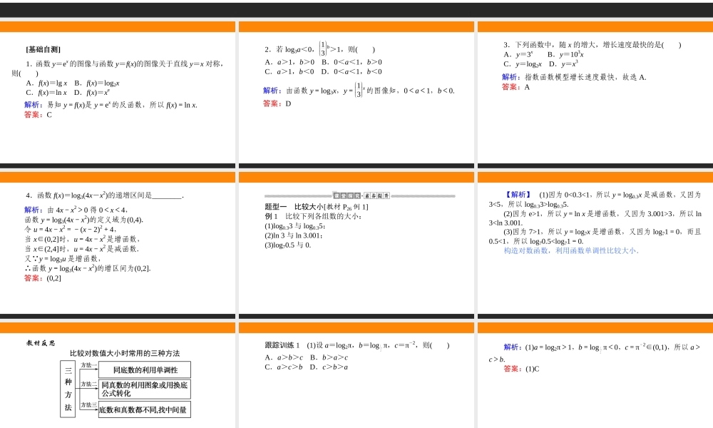The image size is (713, 428).
Task: Select question 4 text 函数 f(x)=log₃(4x−x²)的递增区间
Action: tap(105, 195)
